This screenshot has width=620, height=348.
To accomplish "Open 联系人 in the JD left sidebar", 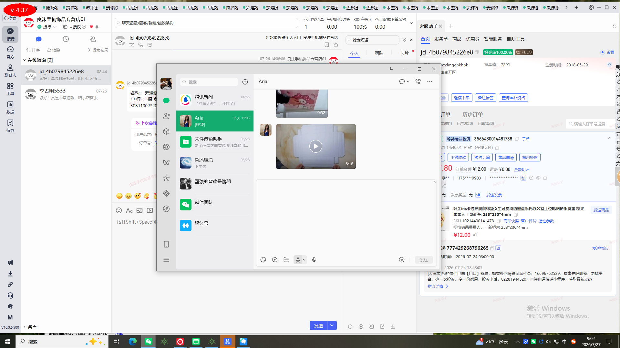I will [x=10, y=71].
